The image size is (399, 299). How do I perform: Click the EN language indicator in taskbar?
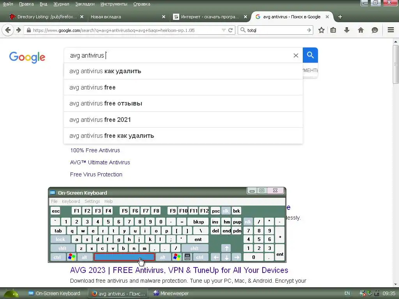347,294
